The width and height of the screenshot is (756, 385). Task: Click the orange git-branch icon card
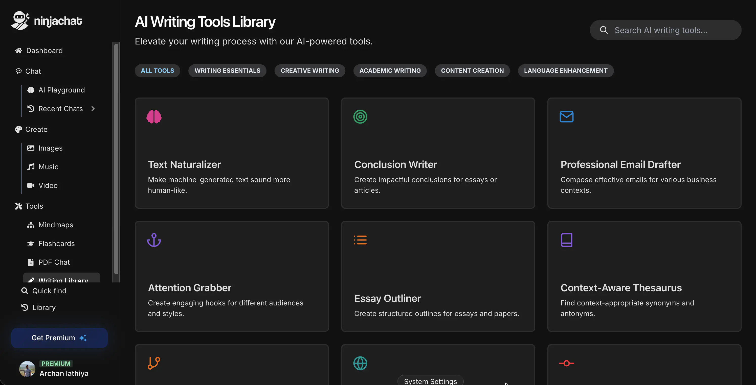coord(154,363)
